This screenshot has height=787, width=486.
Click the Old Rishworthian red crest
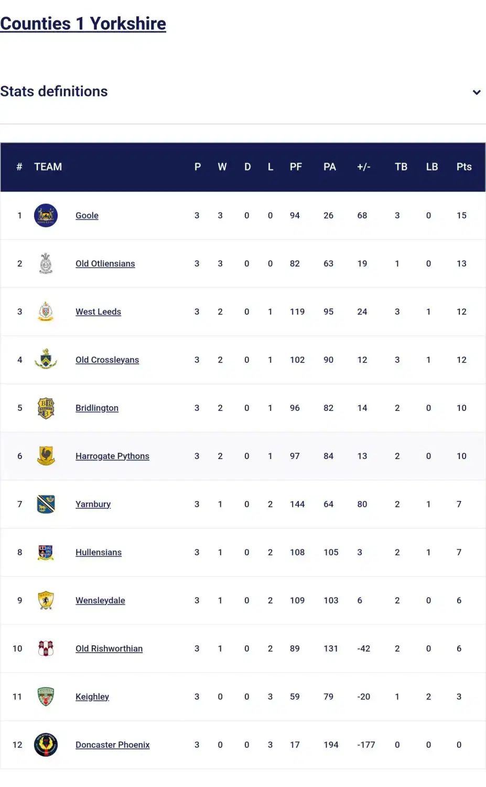pyautogui.click(x=46, y=648)
